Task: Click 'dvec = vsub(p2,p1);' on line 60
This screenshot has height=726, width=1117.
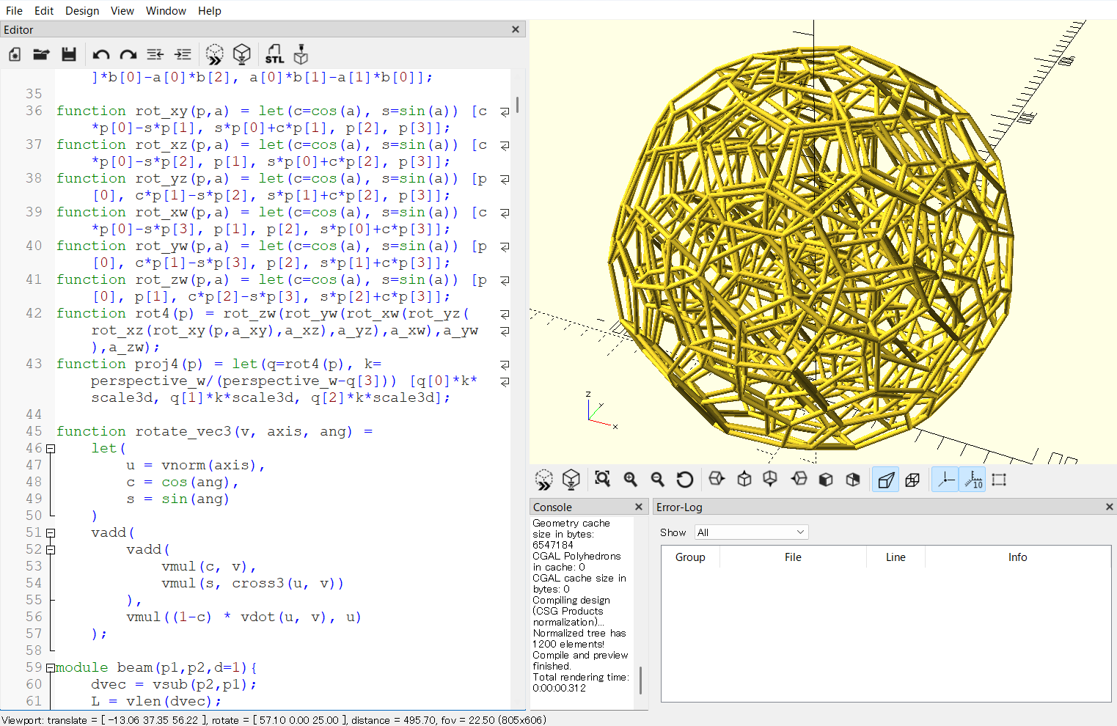Action: pyautogui.click(x=174, y=684)
